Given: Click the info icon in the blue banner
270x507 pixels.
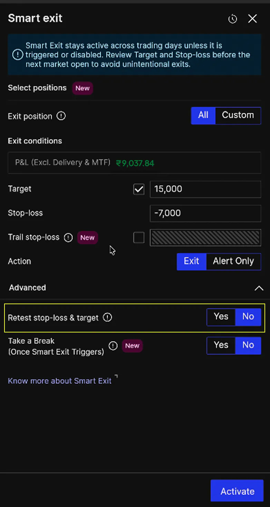Looking at the screenshot, I should tap(17, 54).
